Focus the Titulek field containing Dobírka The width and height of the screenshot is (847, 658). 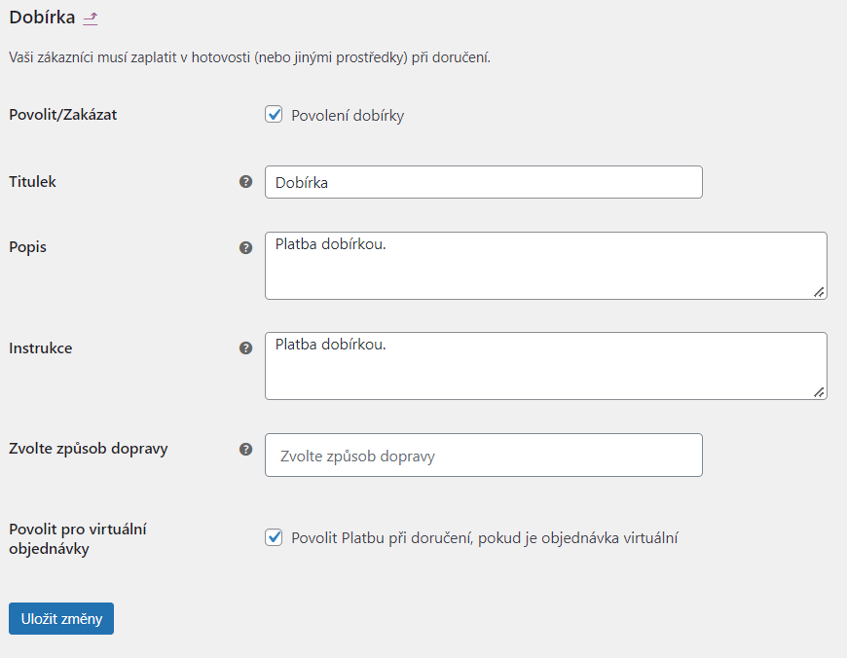click(483, 182)
